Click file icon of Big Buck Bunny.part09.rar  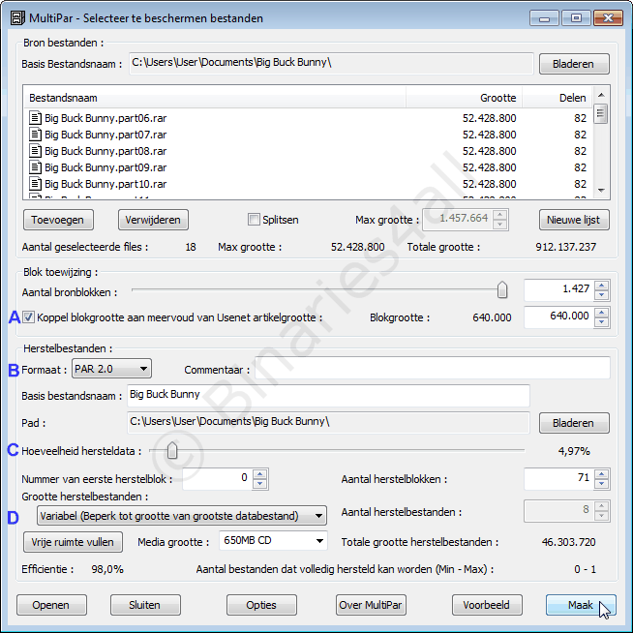36,167
